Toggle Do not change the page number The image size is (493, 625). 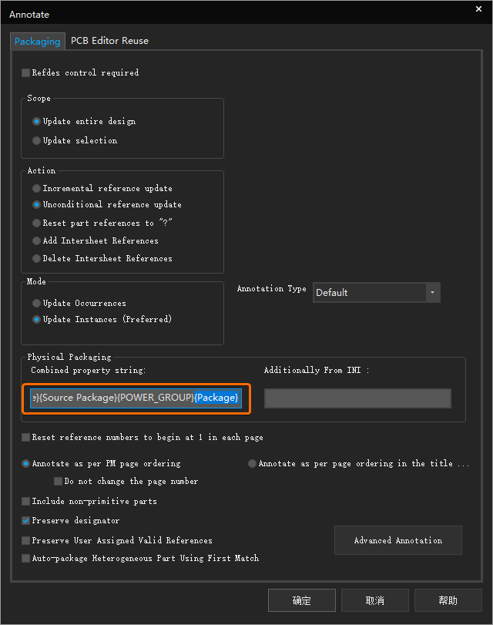click(59, 482)
